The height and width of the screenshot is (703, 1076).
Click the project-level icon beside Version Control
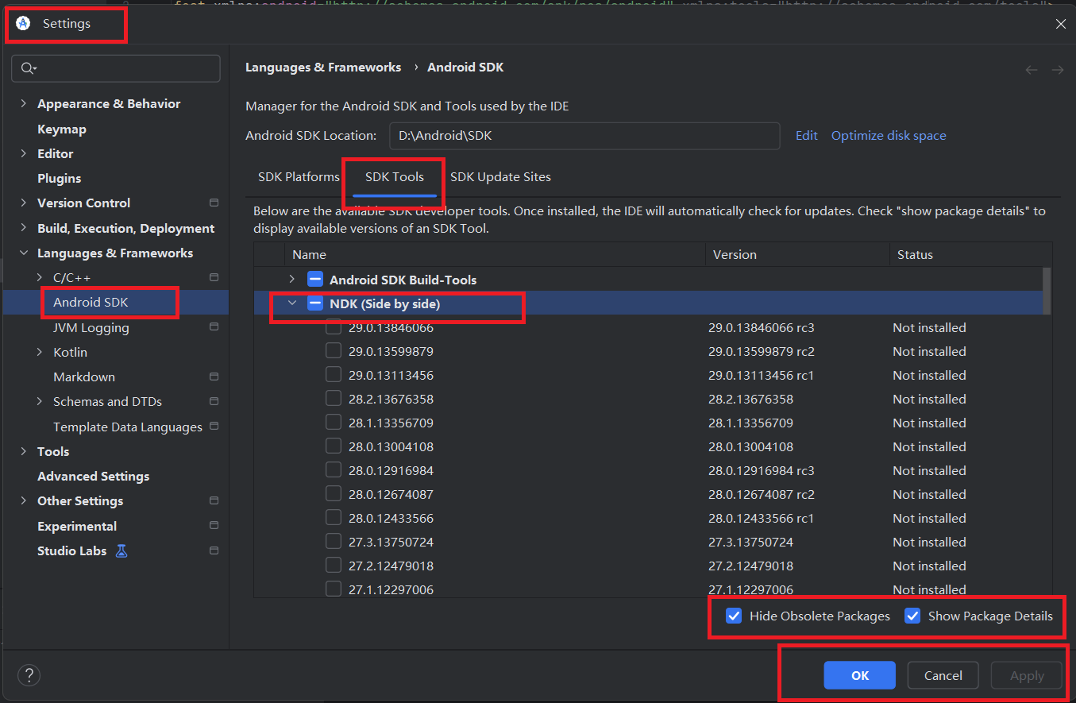coord(214,203)
